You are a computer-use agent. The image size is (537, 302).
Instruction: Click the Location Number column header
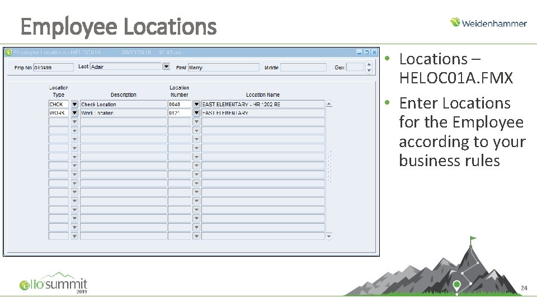pyautogui.click(x=179, y=91)
